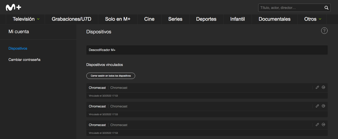
Task: Click the Descodificador M+ row
Action: [x=207, y=50]
